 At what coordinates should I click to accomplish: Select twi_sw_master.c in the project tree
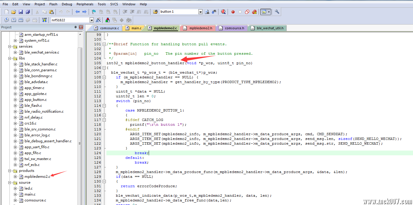click(38, 159)
